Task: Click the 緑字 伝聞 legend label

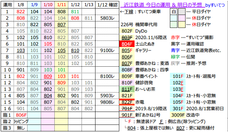Action: [x=183, y=57]
